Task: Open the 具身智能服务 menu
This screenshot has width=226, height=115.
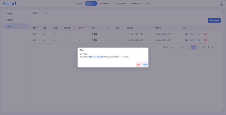Action: point(136,3)
